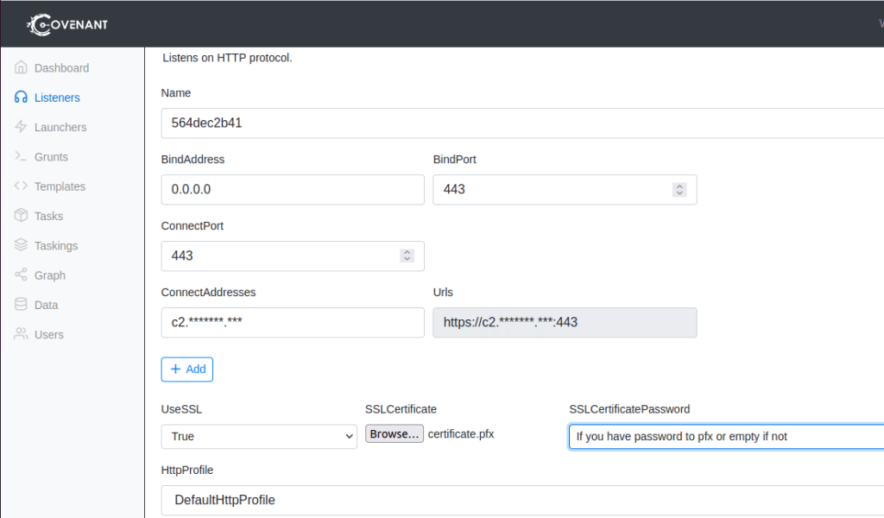Viewport: 884px width, 518px height.
Task: Adjust BindPort value with spinner arrows
Action: tap(679, 189)
